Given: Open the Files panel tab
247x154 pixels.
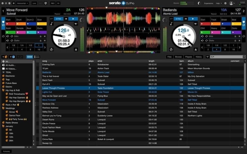Looking at the screenshot, I should (169, 57).
